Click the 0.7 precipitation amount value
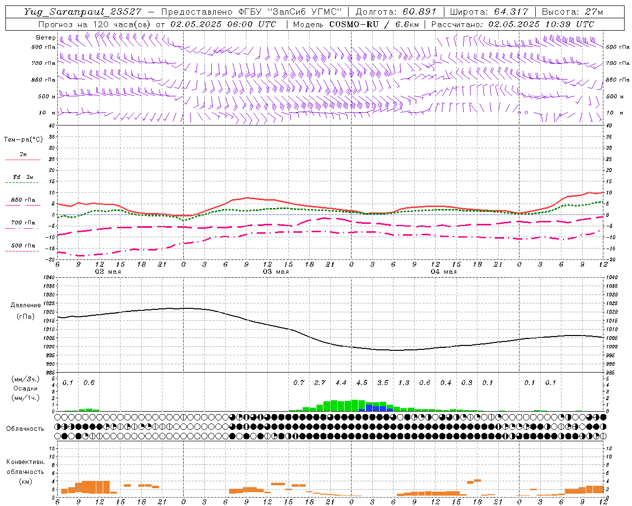 coord(299,382)
